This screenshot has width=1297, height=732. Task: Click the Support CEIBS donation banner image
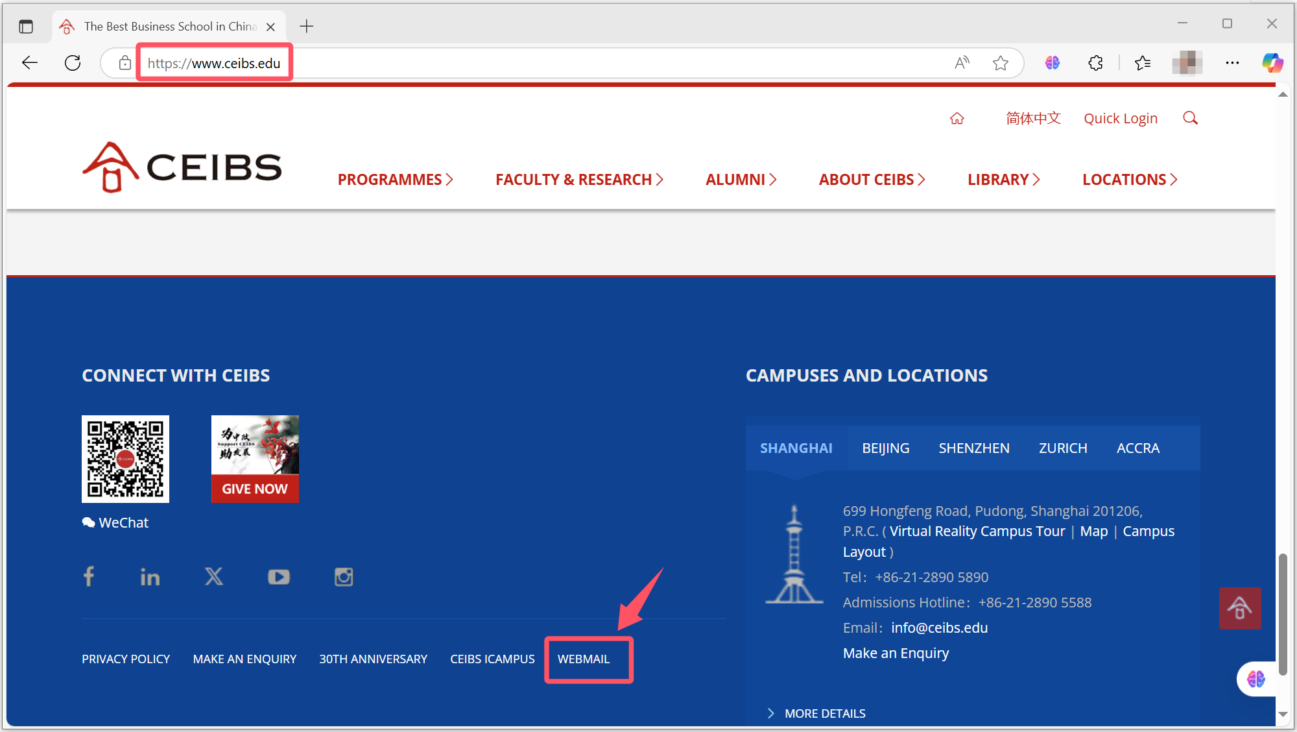pyautogui.click(x=255, y=445)
